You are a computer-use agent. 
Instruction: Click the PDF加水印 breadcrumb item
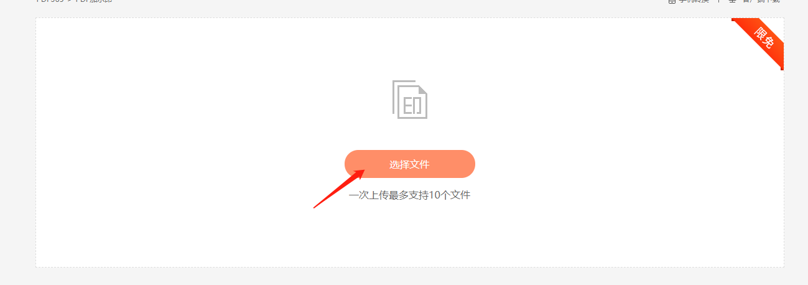[x=93, y=1]
